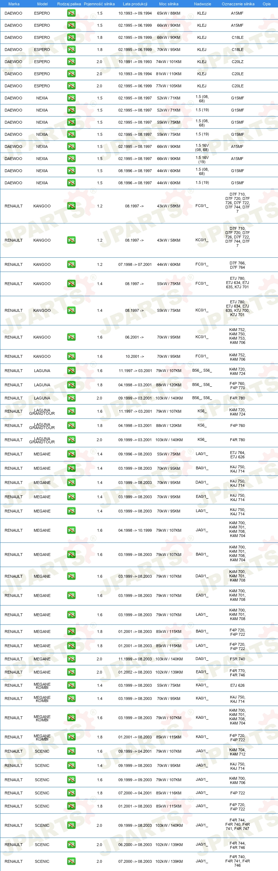The image size is (278, 871).
Task: Click fuel icon in LAGUNA 2.0 B56_, 556_ row
Action: coord(71,398)
